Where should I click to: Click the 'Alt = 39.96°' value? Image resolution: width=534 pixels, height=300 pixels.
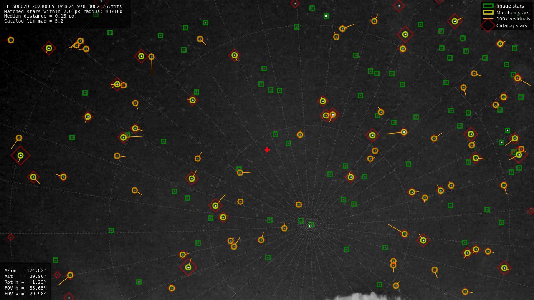pyautogui.click(x=25, y=276)
